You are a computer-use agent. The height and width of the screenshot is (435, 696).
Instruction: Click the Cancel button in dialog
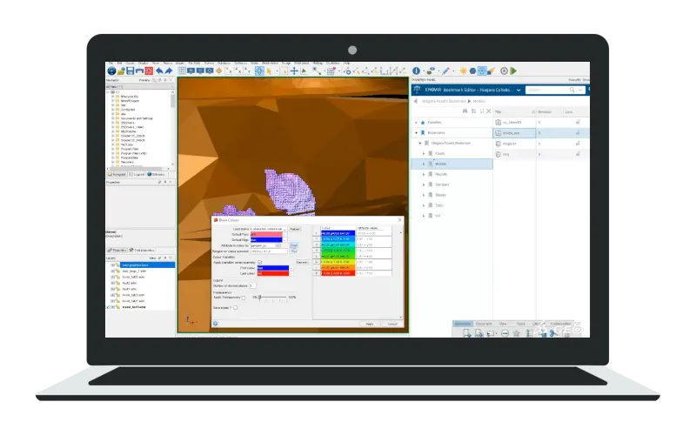point(392,324)
